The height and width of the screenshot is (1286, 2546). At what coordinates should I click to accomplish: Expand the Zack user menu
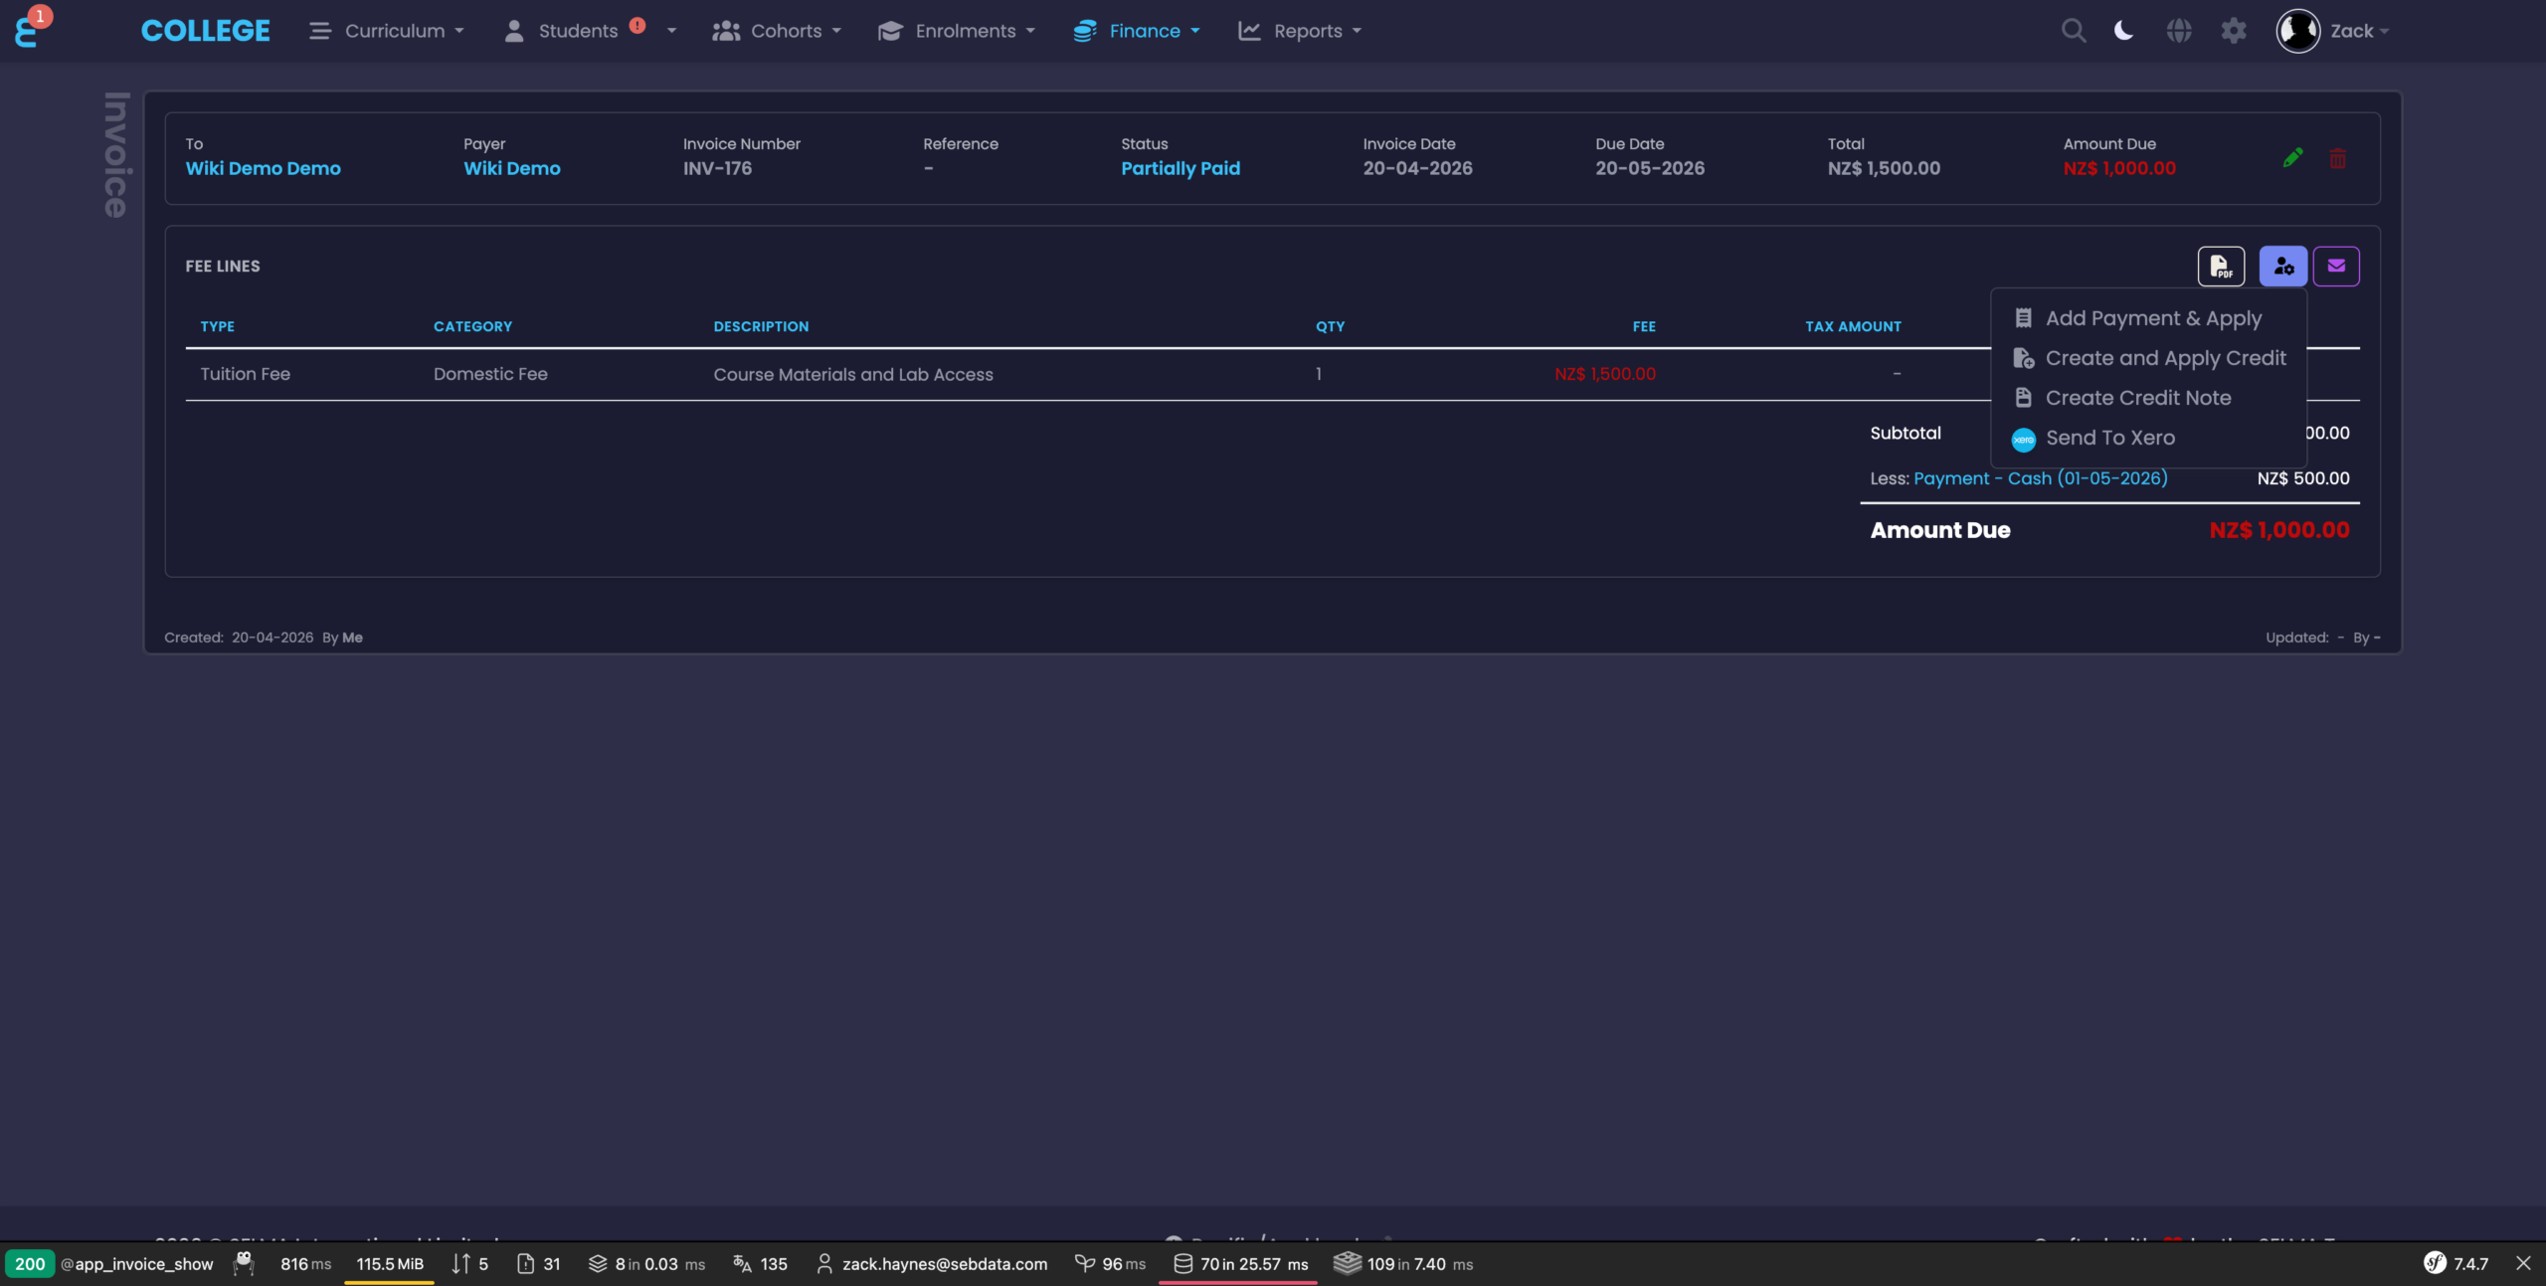(x=2359, y=31)
